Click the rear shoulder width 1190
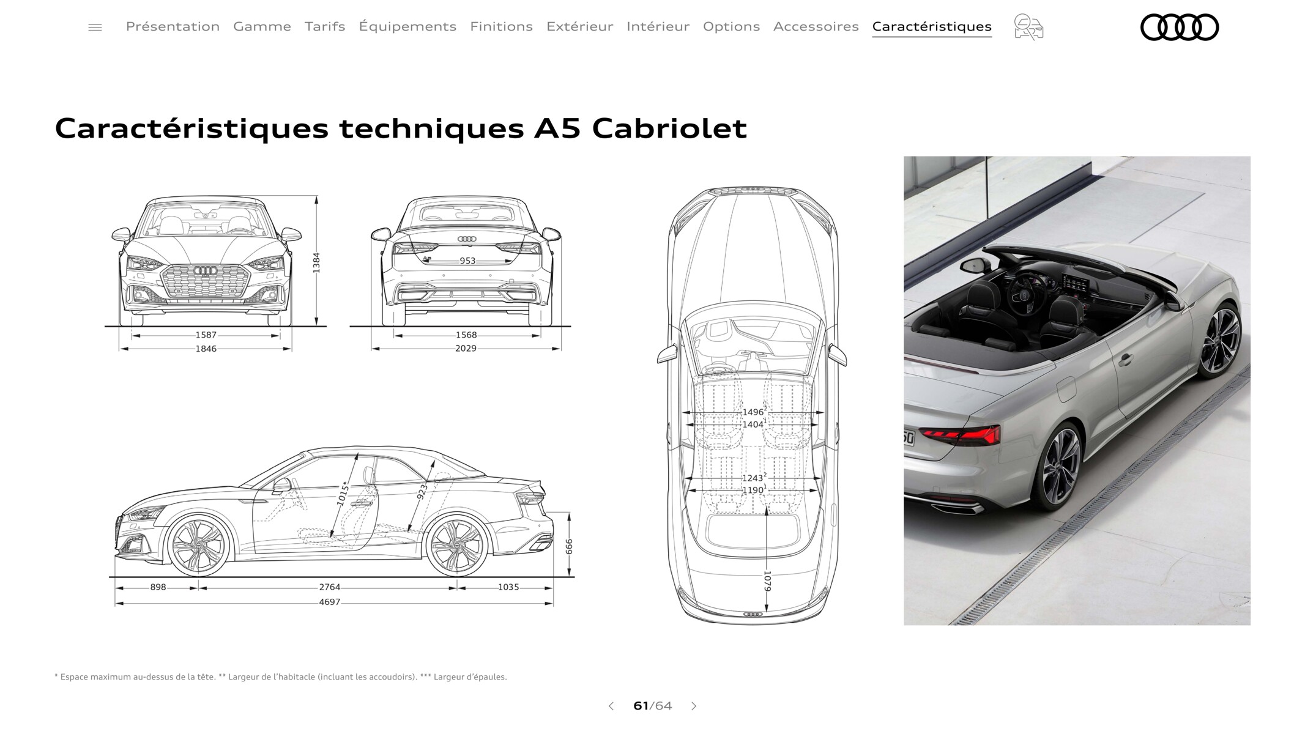Viewport: 1305px width, 734px height. click(x=754, y=491)
